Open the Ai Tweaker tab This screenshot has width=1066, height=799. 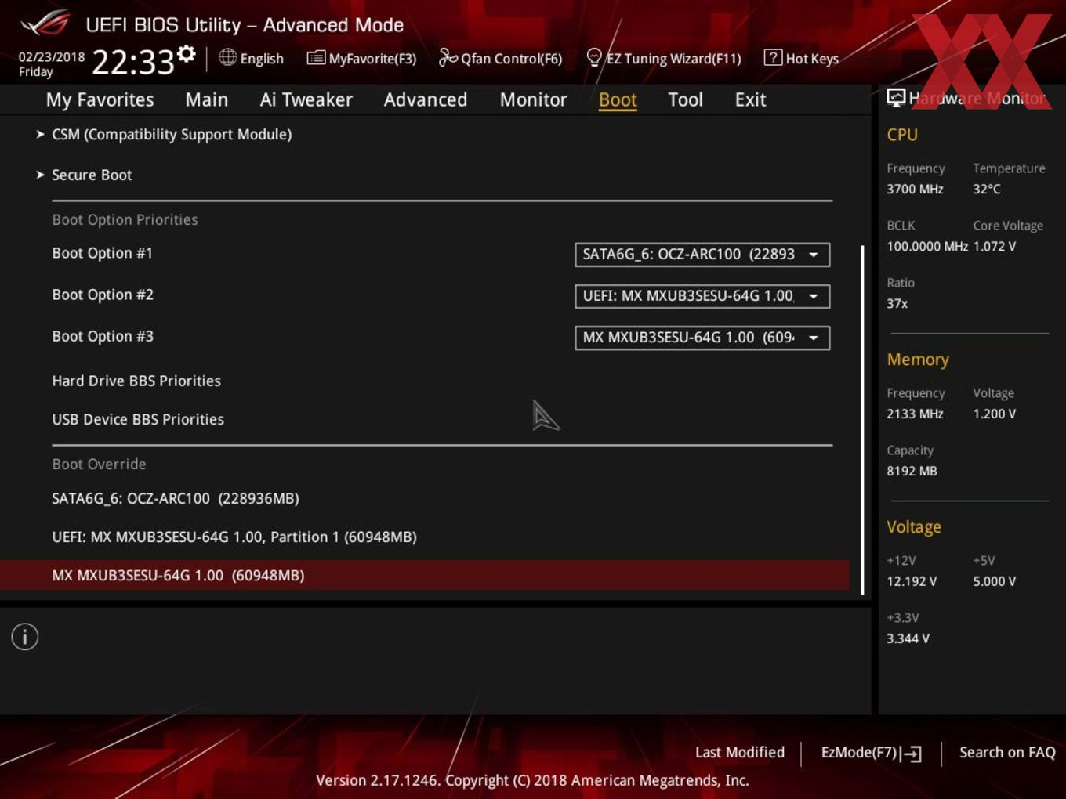[306, 99]
